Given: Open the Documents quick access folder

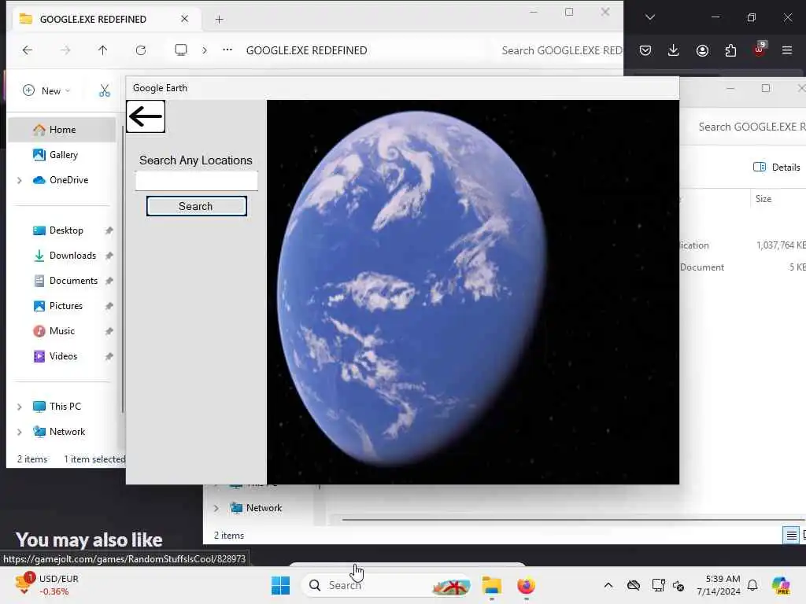Looking at the screenshot, I should point(73,281).
